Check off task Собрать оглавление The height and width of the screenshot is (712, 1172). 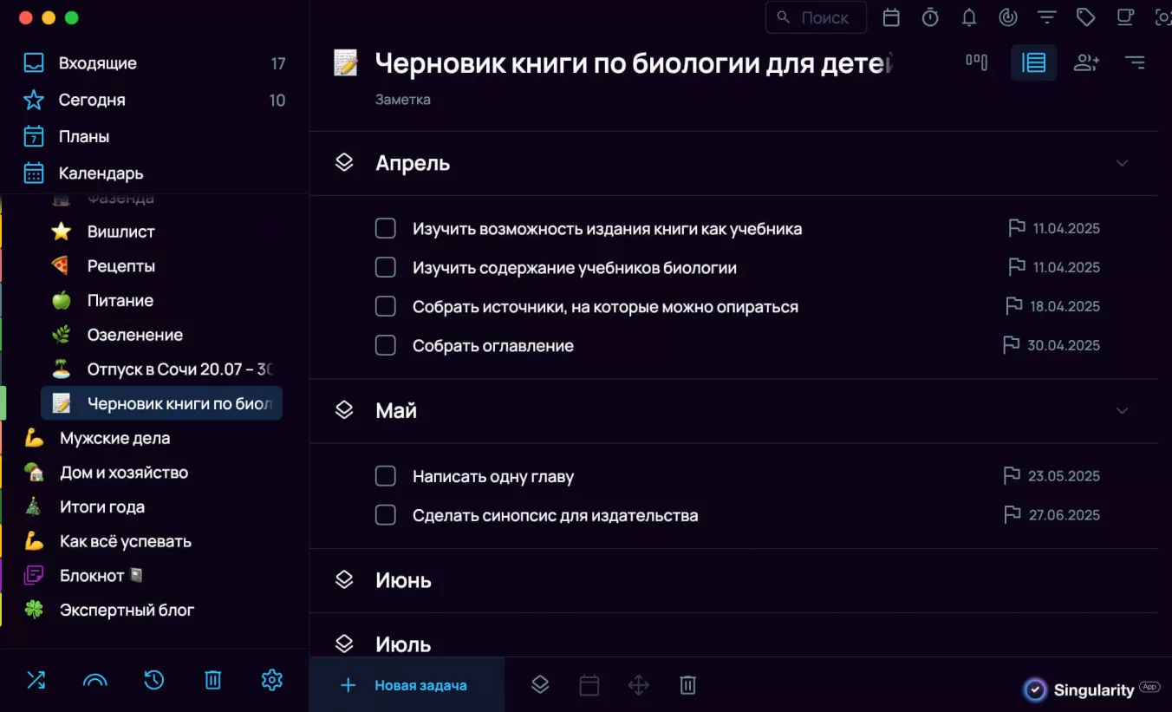tap(386, 345)
